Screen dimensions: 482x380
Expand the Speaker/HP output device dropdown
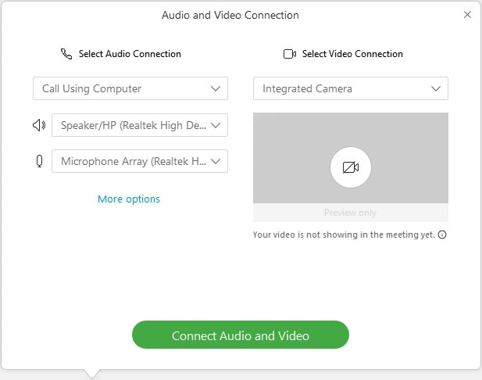(x=140, y=125)
